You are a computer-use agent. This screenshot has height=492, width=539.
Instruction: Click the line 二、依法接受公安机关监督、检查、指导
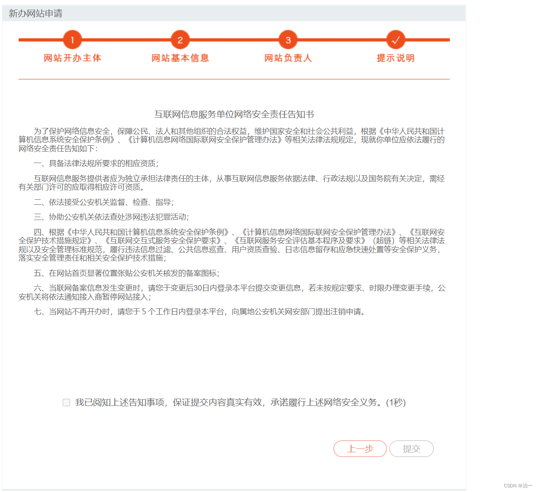104,202
